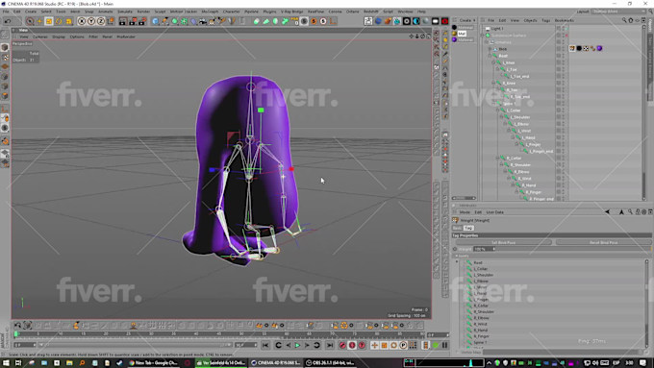Search objects with magnifier icon
Viewport: 654px width, 368px height.
point(624,20)
